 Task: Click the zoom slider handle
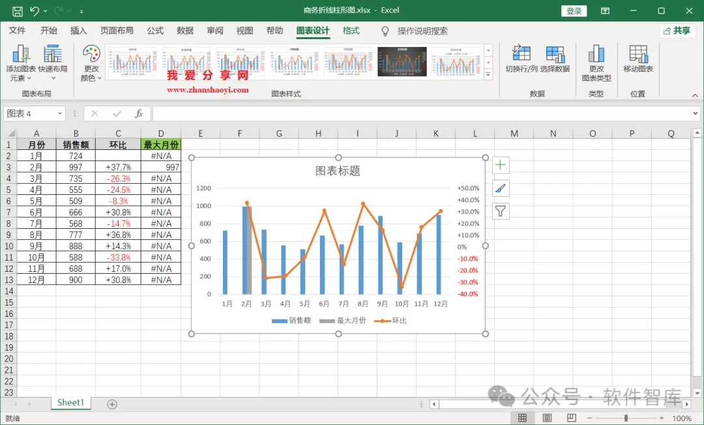click(x=626, y=418)
